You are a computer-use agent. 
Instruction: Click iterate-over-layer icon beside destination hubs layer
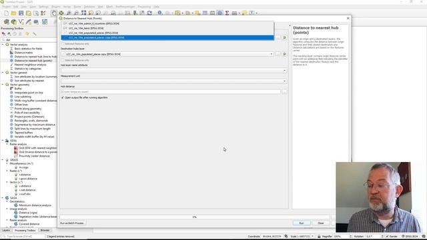(285, 54)
